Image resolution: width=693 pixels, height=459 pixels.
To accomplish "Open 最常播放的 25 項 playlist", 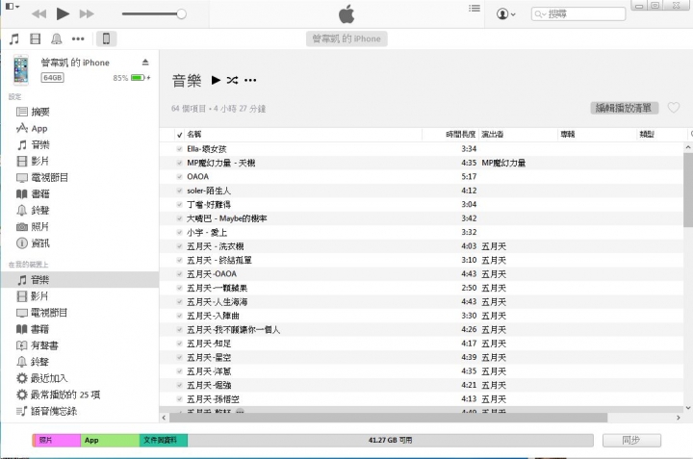I will click(x=59, y=395).
